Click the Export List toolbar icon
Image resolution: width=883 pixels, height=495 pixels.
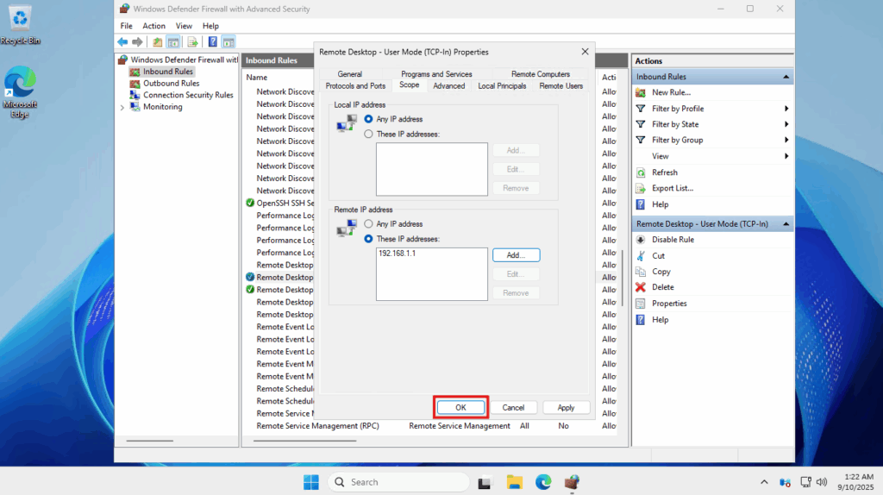click(x=192, y=41)
